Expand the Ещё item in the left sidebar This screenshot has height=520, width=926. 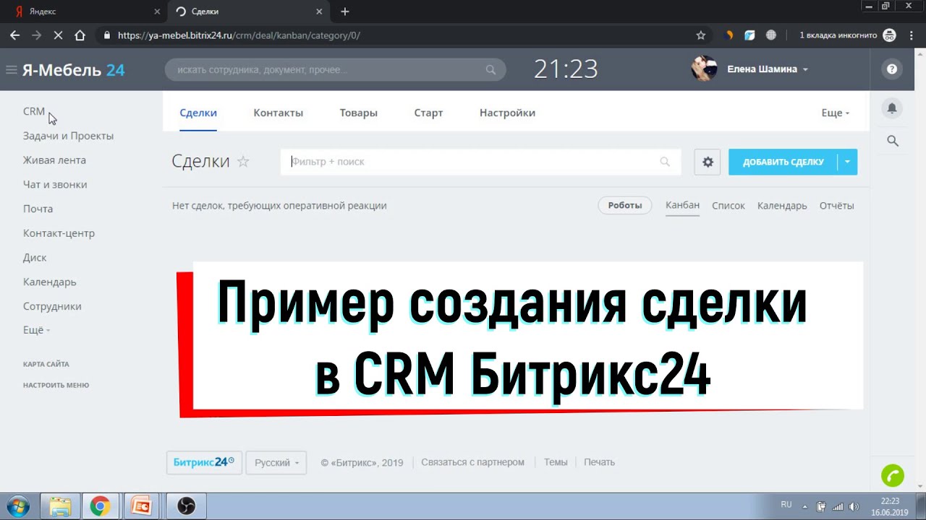pos(36,330)
